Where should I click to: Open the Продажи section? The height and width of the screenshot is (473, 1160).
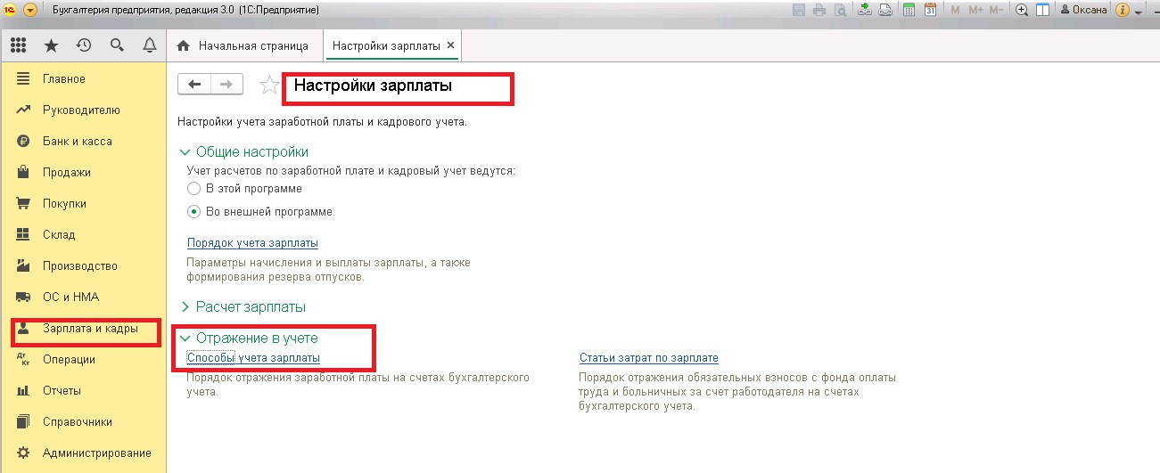(83, 173)
